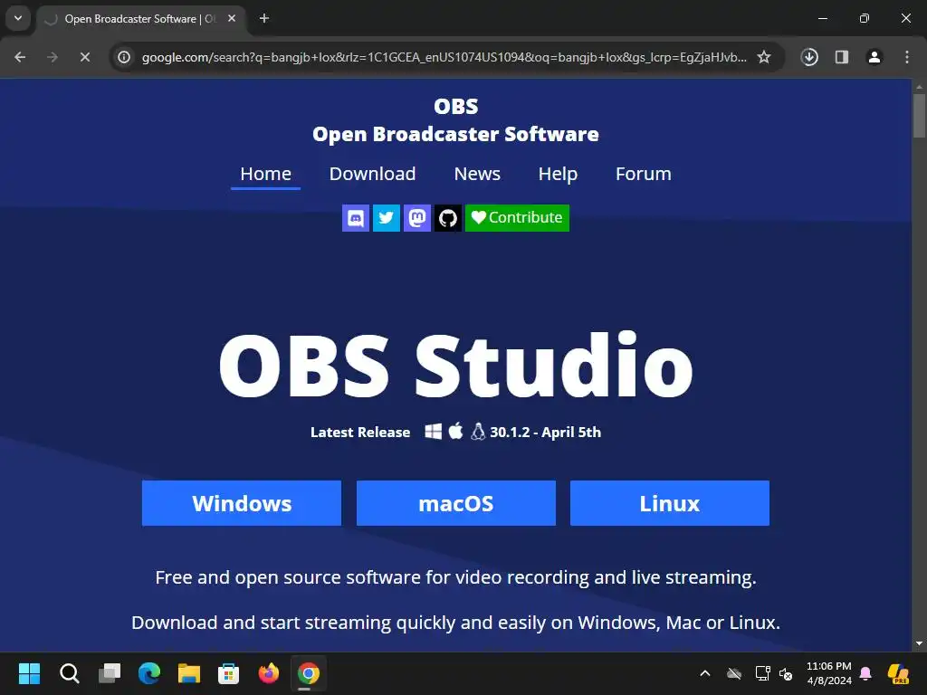The image size is (927, 695).
Task: Click the Windows logo beside Latest Release
Action: pyautogui.click(x=434, y=432)
